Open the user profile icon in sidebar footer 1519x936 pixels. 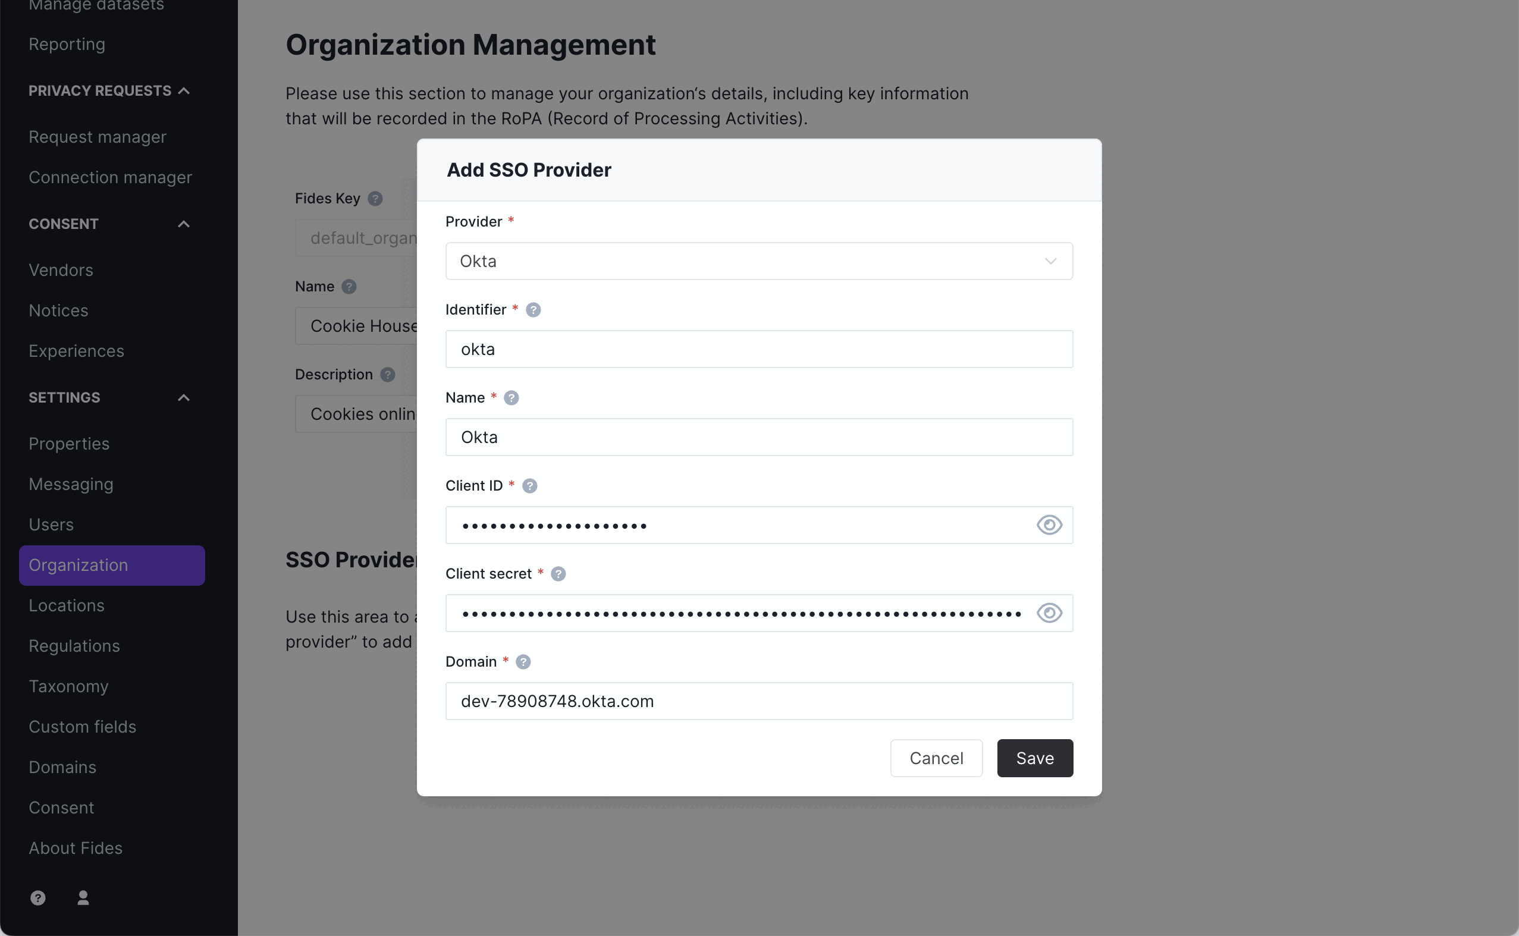click(x=83, y=897)
